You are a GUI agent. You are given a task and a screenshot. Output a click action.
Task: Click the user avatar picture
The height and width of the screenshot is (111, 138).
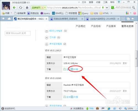coord(6,6)
